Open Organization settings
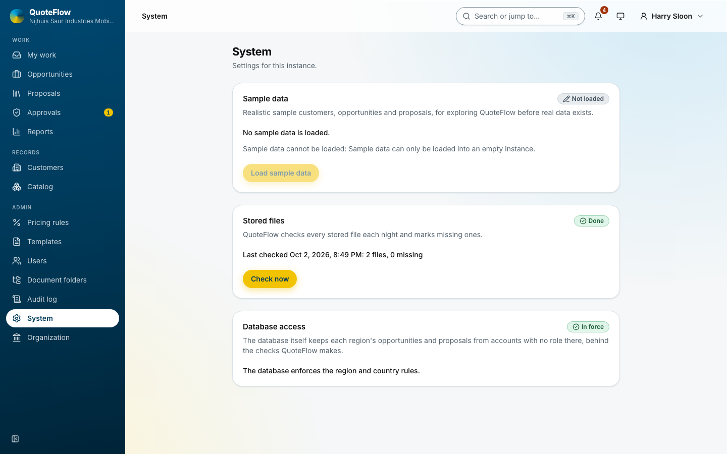The width and height of the screenshot is (727, 454). click(63, 337)
